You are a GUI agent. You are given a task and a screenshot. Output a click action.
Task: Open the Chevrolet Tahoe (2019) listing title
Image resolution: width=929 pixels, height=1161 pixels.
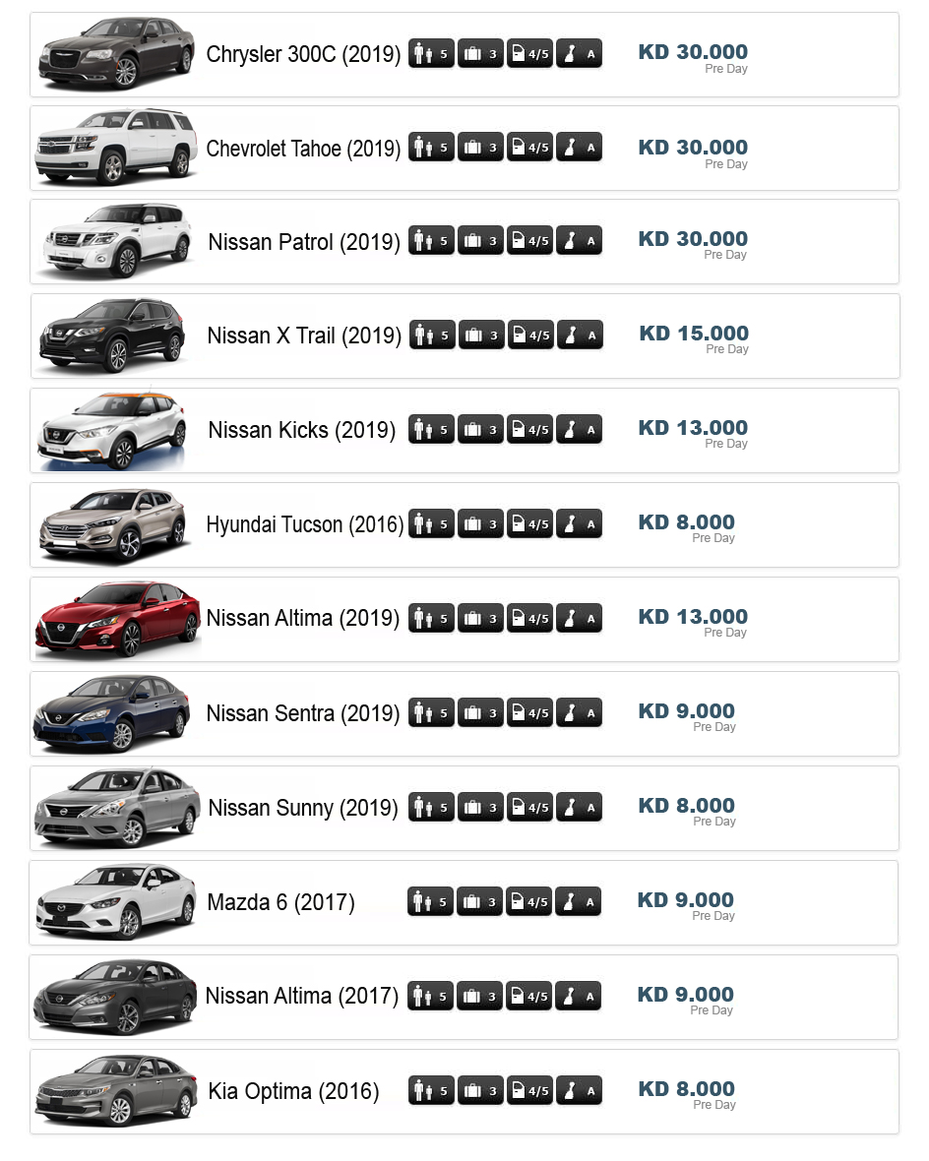pos(303,149)
